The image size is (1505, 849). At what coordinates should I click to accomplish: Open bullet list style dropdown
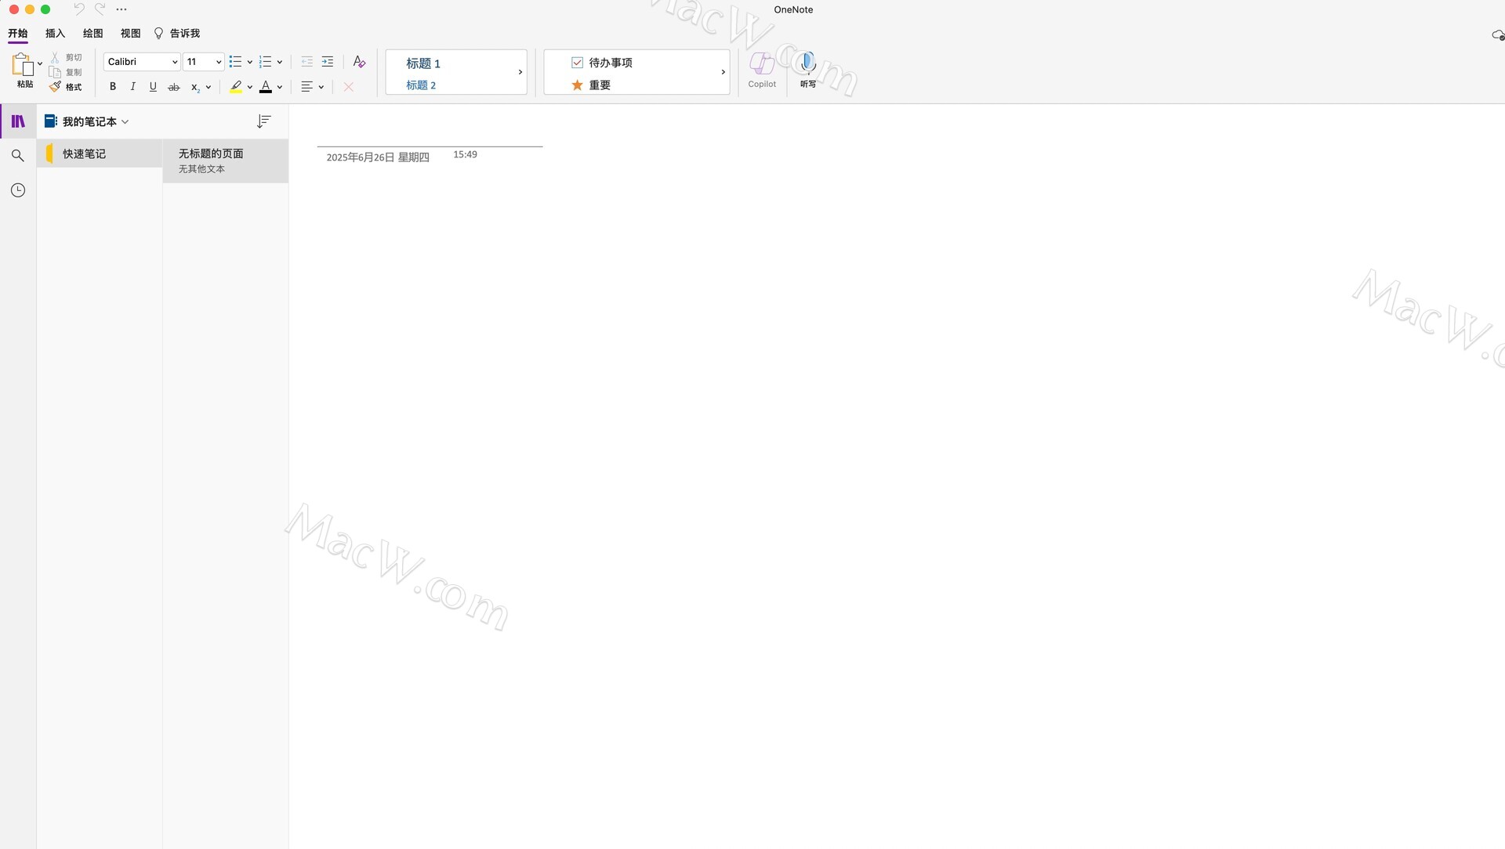pos(249,62)
